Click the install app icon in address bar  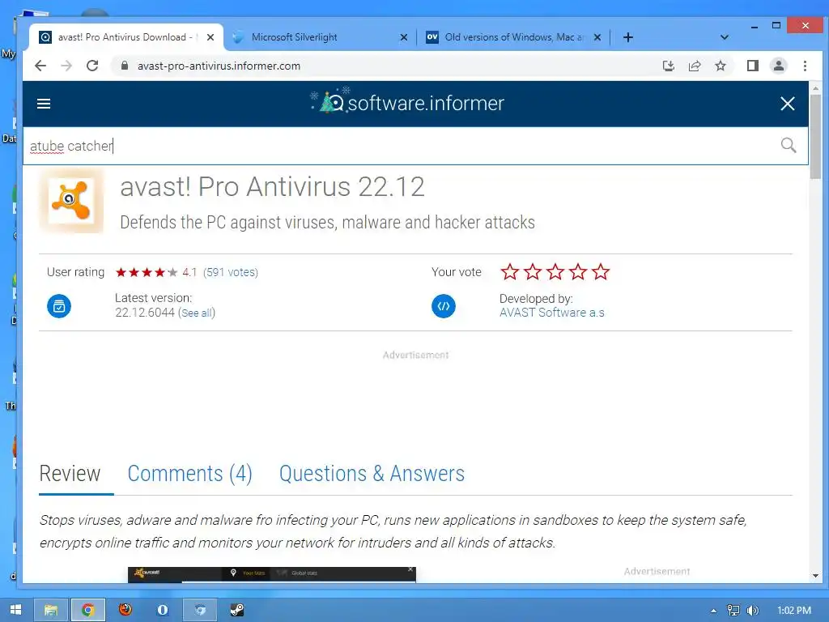[668, 66]
